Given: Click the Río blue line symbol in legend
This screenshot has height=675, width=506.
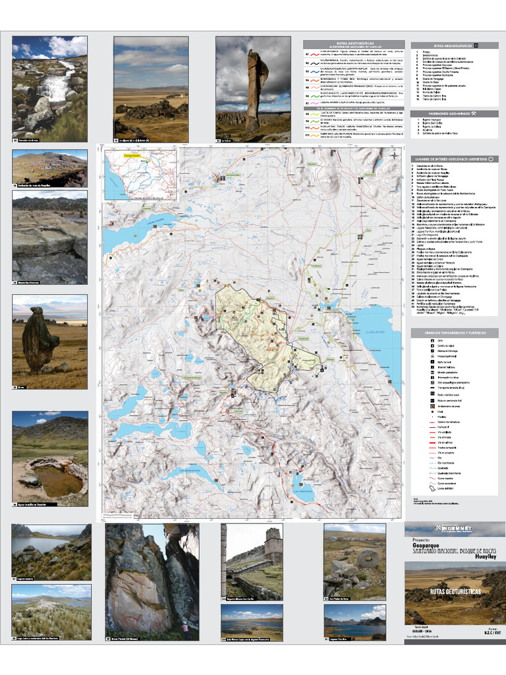Looking at the screenshot, I should [432, 458].
